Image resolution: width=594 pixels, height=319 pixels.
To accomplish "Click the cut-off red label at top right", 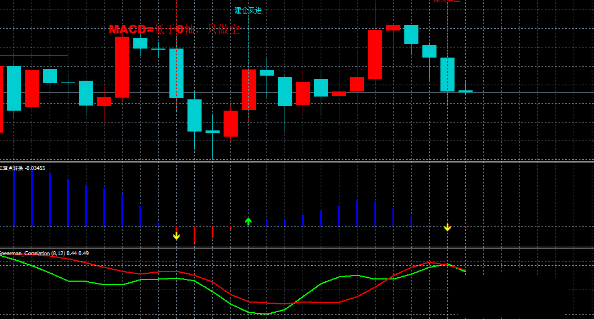I will point(447,1).
